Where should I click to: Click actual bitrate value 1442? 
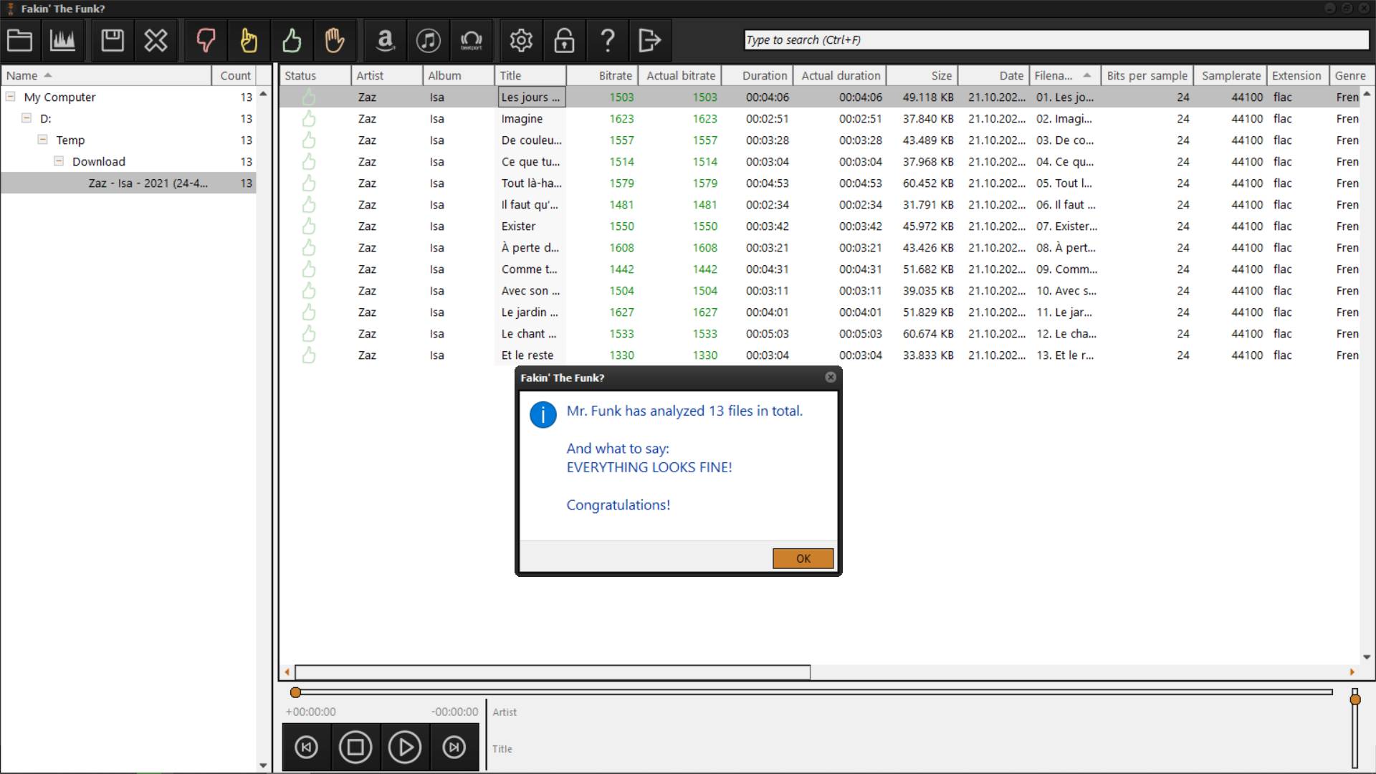pos(704,269)
